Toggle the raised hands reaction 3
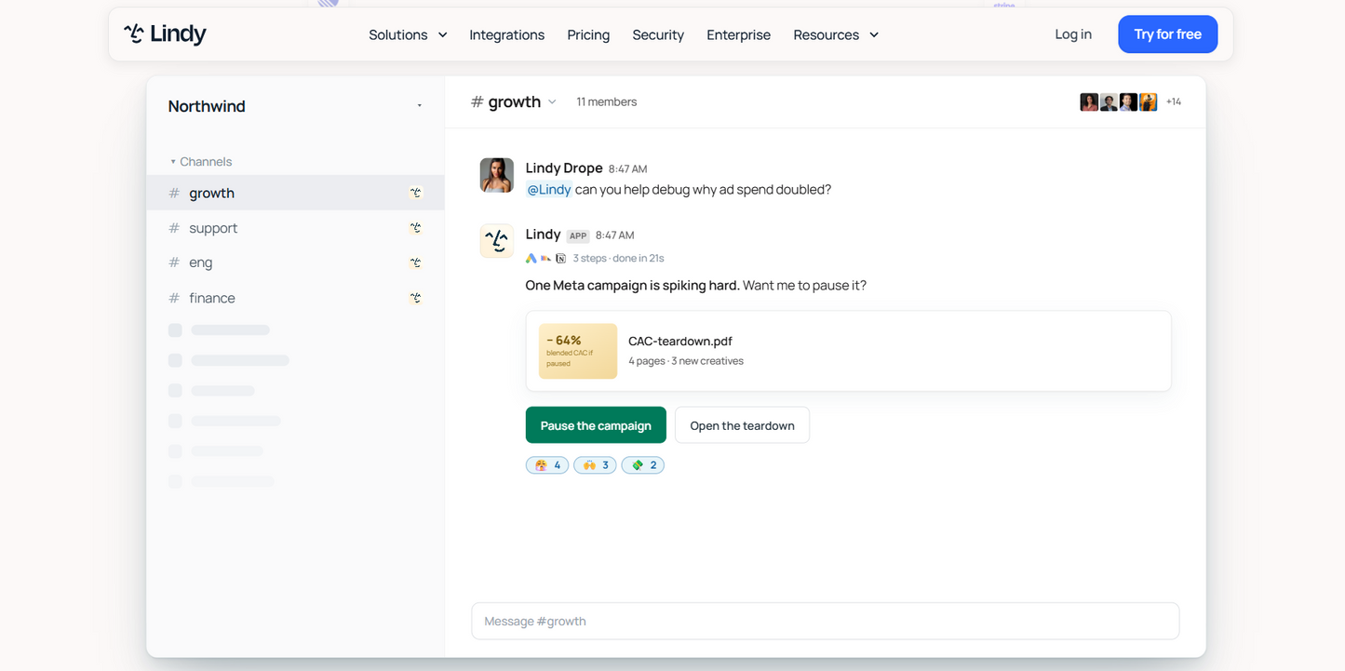The height and width of the screenshot is (671, 1345). pyautogui.click(x=595, y=465)
